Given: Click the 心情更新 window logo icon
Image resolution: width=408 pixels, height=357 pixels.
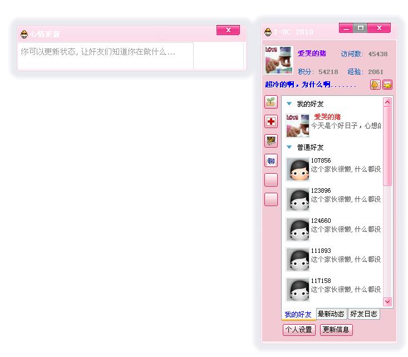Looking at the screenshot, I should [x=24, y=34].
